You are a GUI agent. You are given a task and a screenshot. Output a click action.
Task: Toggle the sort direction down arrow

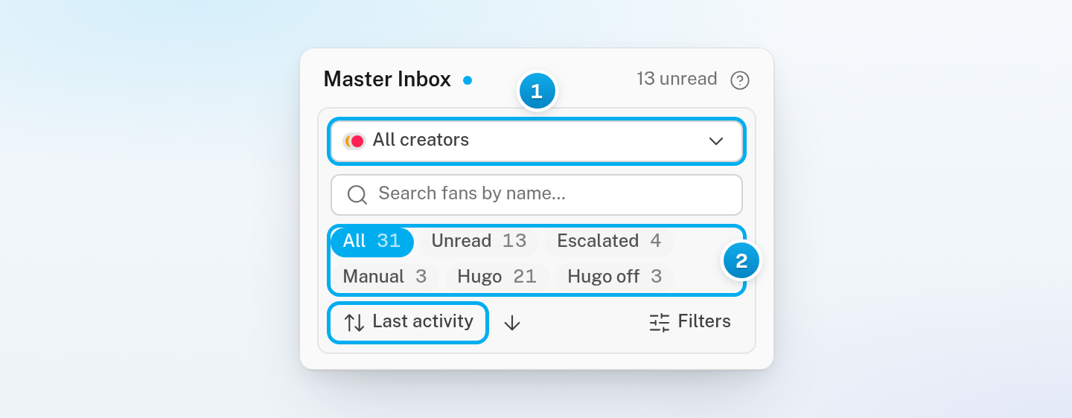pos(511,323)
